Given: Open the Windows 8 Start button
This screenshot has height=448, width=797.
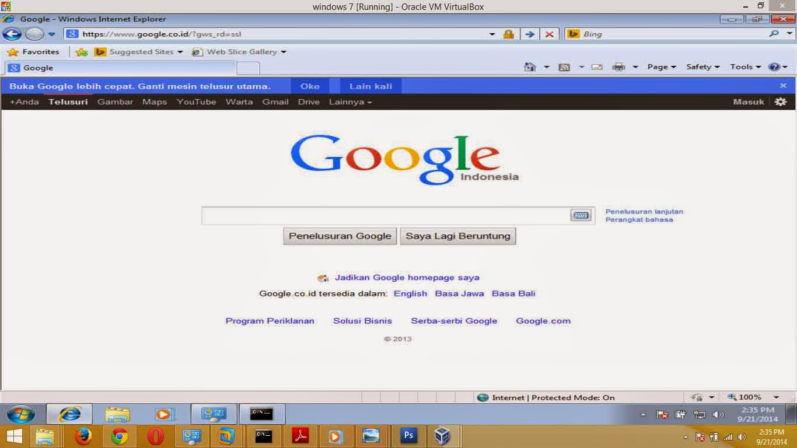Looking at the screenshot, I should 14,436.
